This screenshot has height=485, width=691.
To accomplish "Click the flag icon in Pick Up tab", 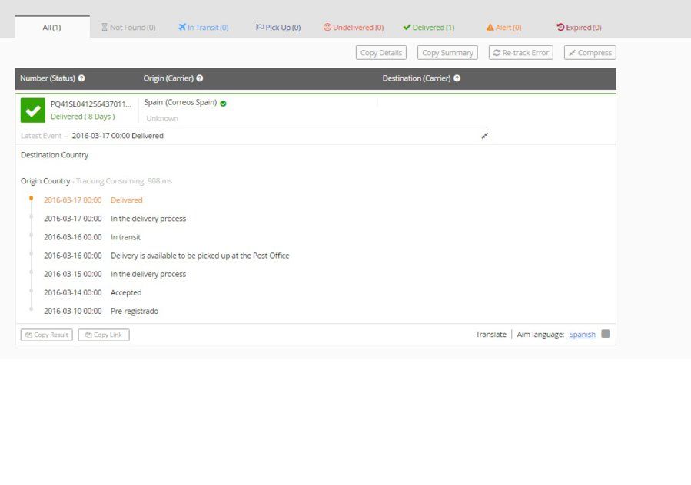I will (x=260, y=27).
